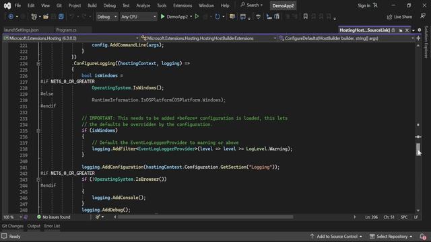Click the navigate backward button
The height and width of the screenshot is (242, 431).
coord(11,17)
